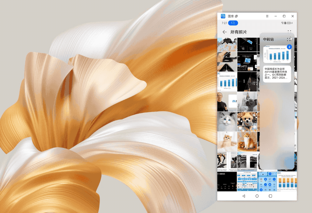Select the orange kitten on white fur photo

click(227, 141)
